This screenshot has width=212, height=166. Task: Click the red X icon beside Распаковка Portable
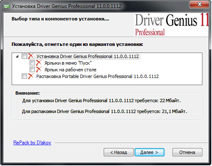point(31,76)
